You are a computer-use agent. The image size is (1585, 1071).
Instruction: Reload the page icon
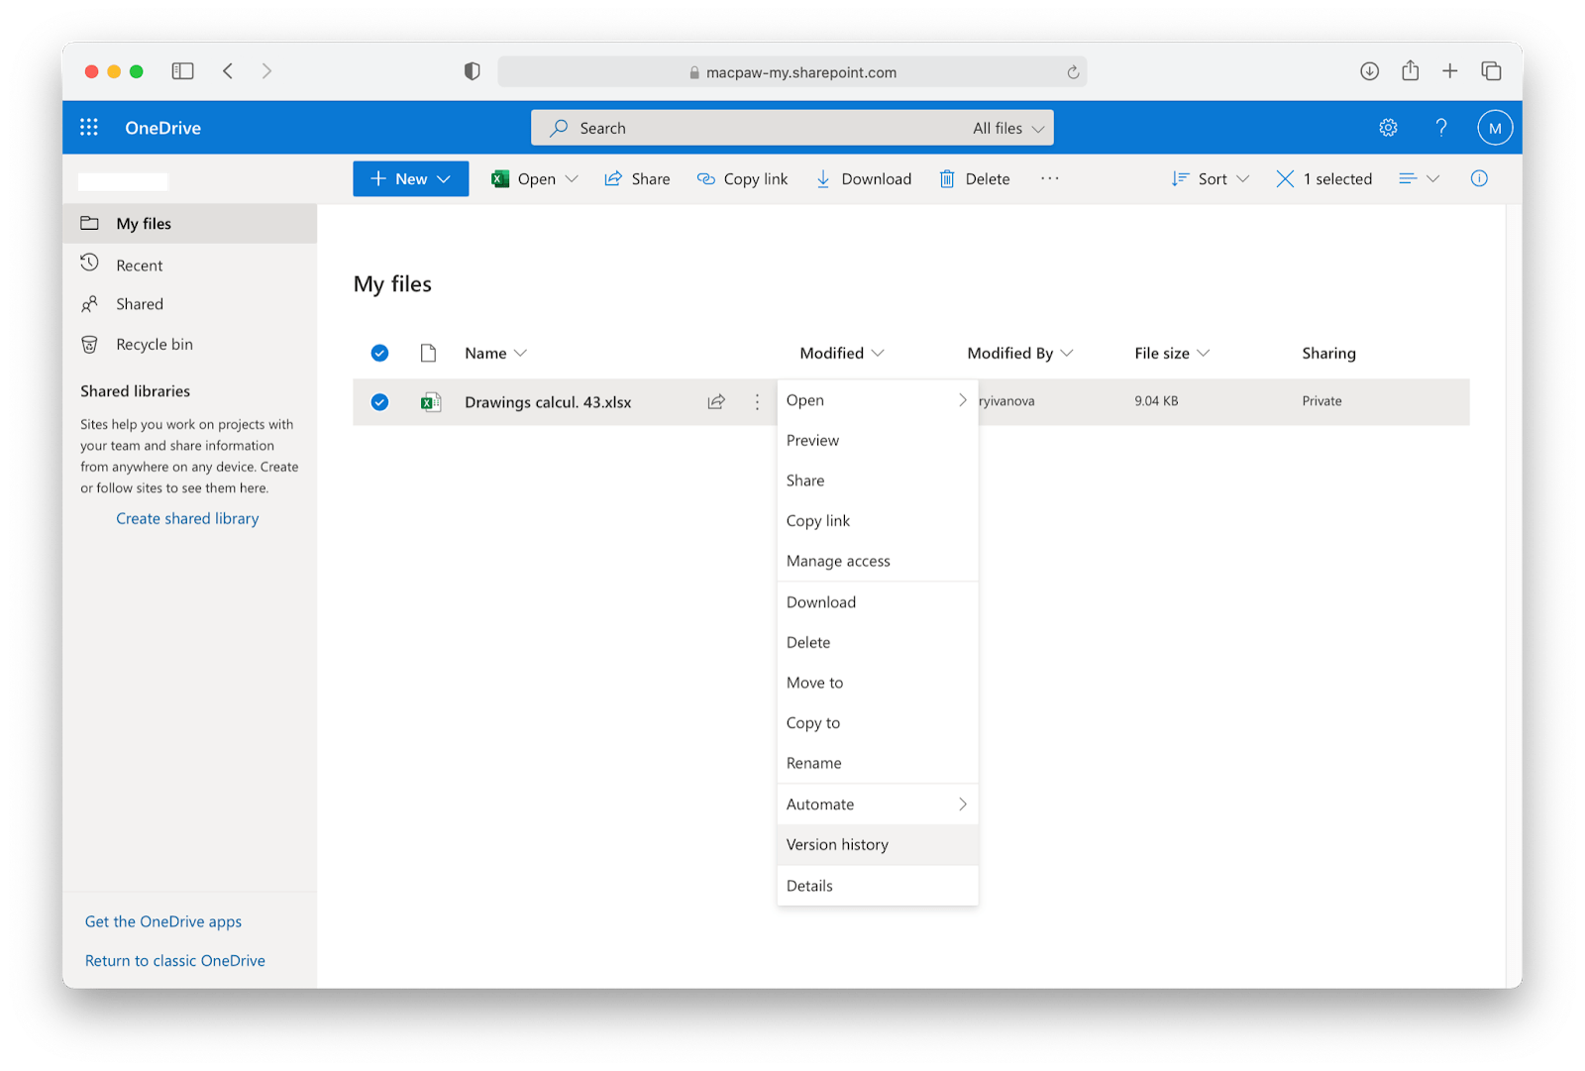coord(1073,71)
